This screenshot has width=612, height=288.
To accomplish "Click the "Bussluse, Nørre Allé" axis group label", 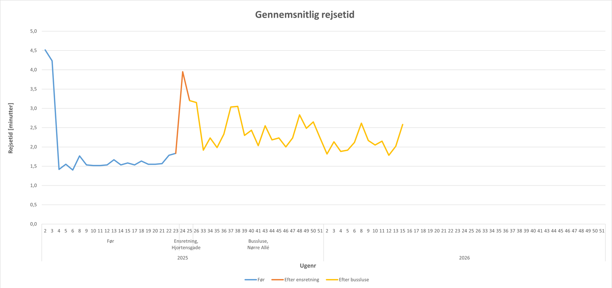I will 258,245.
